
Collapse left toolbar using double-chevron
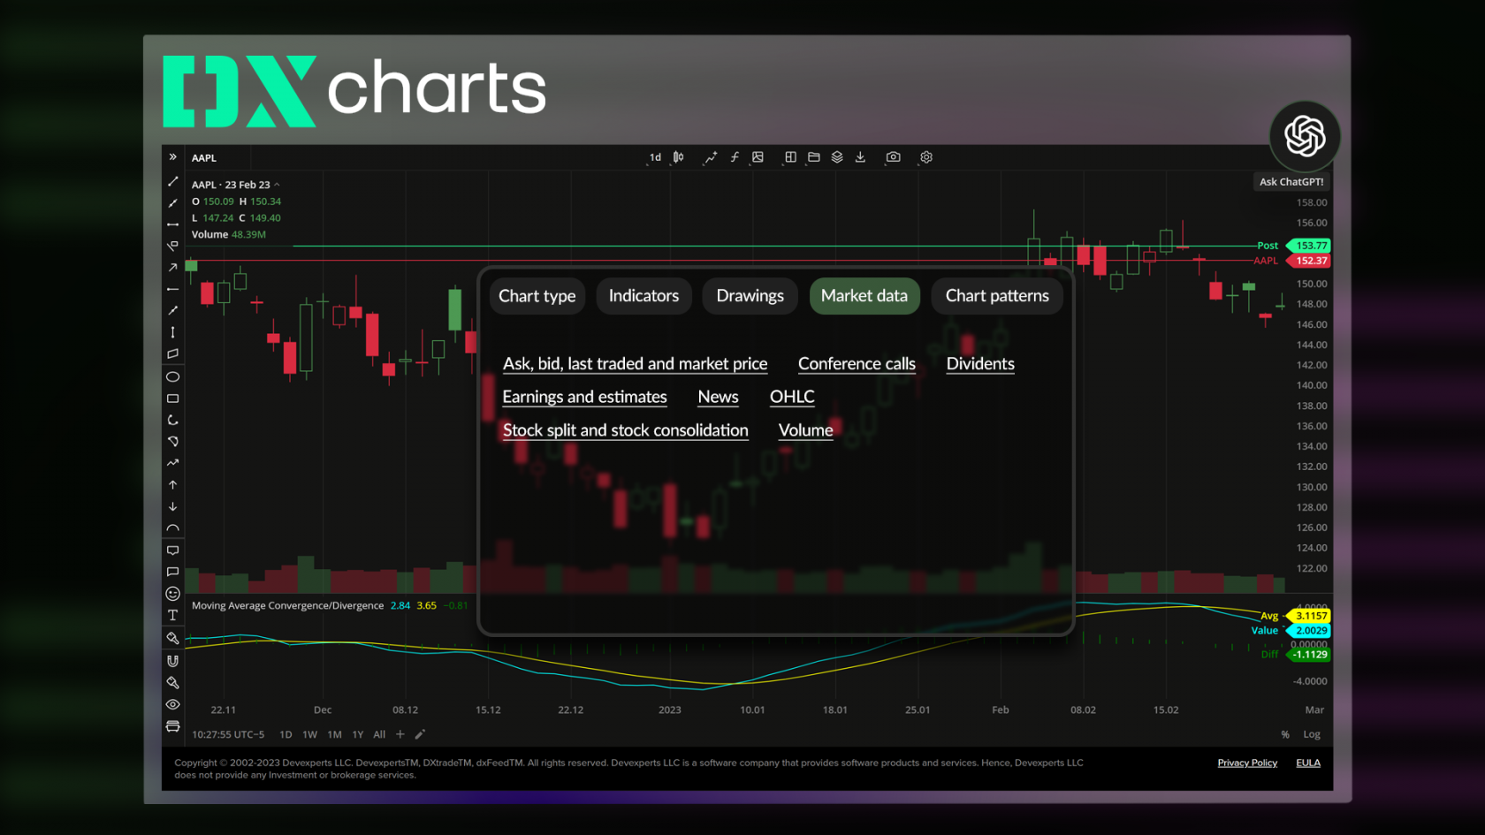pos(171,156)
